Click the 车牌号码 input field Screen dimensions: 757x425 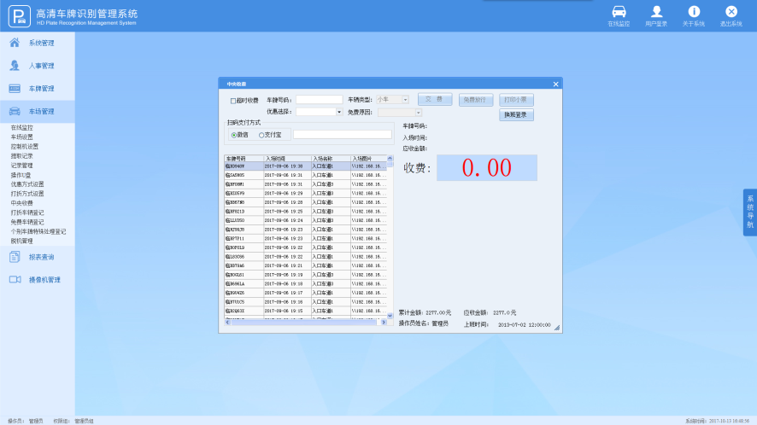click(319, 100)
